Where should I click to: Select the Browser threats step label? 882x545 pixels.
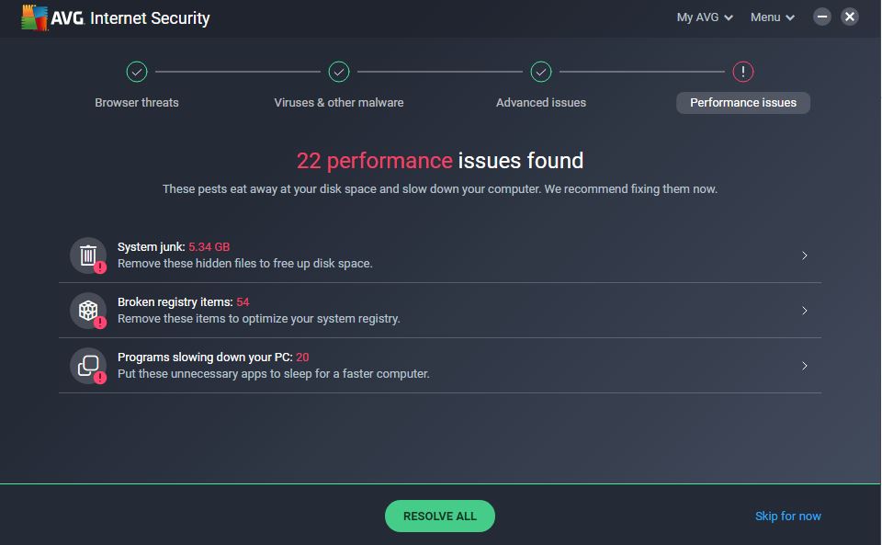coord(137,102)
